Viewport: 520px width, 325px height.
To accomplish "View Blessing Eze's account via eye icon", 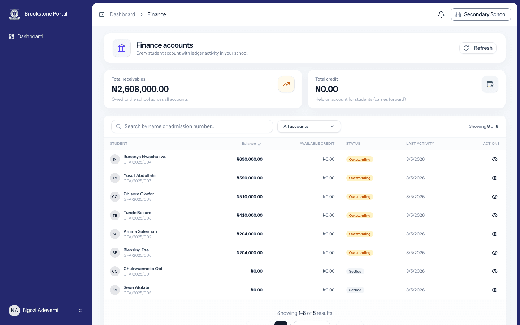I will 495,253.
